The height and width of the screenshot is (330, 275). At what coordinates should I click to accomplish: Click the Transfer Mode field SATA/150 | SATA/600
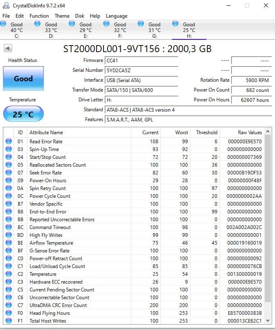click(x=141, y=90)
